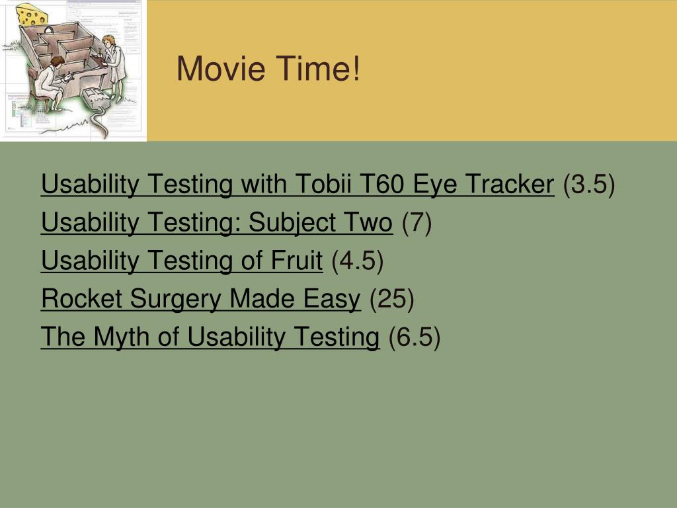The height and width of the screenshot is (508, 677).
Task: Open the Rocket Surgery Made Easy link
Action: click(x=201, y=299)
